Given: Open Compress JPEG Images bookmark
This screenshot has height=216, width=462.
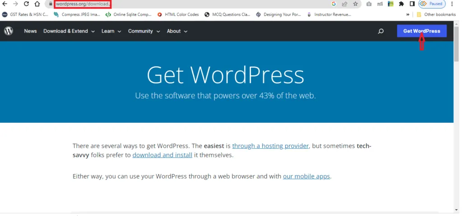Looking at the screenshot, I should click(x=77, y=14).
